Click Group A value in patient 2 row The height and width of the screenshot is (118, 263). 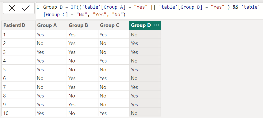51,43
